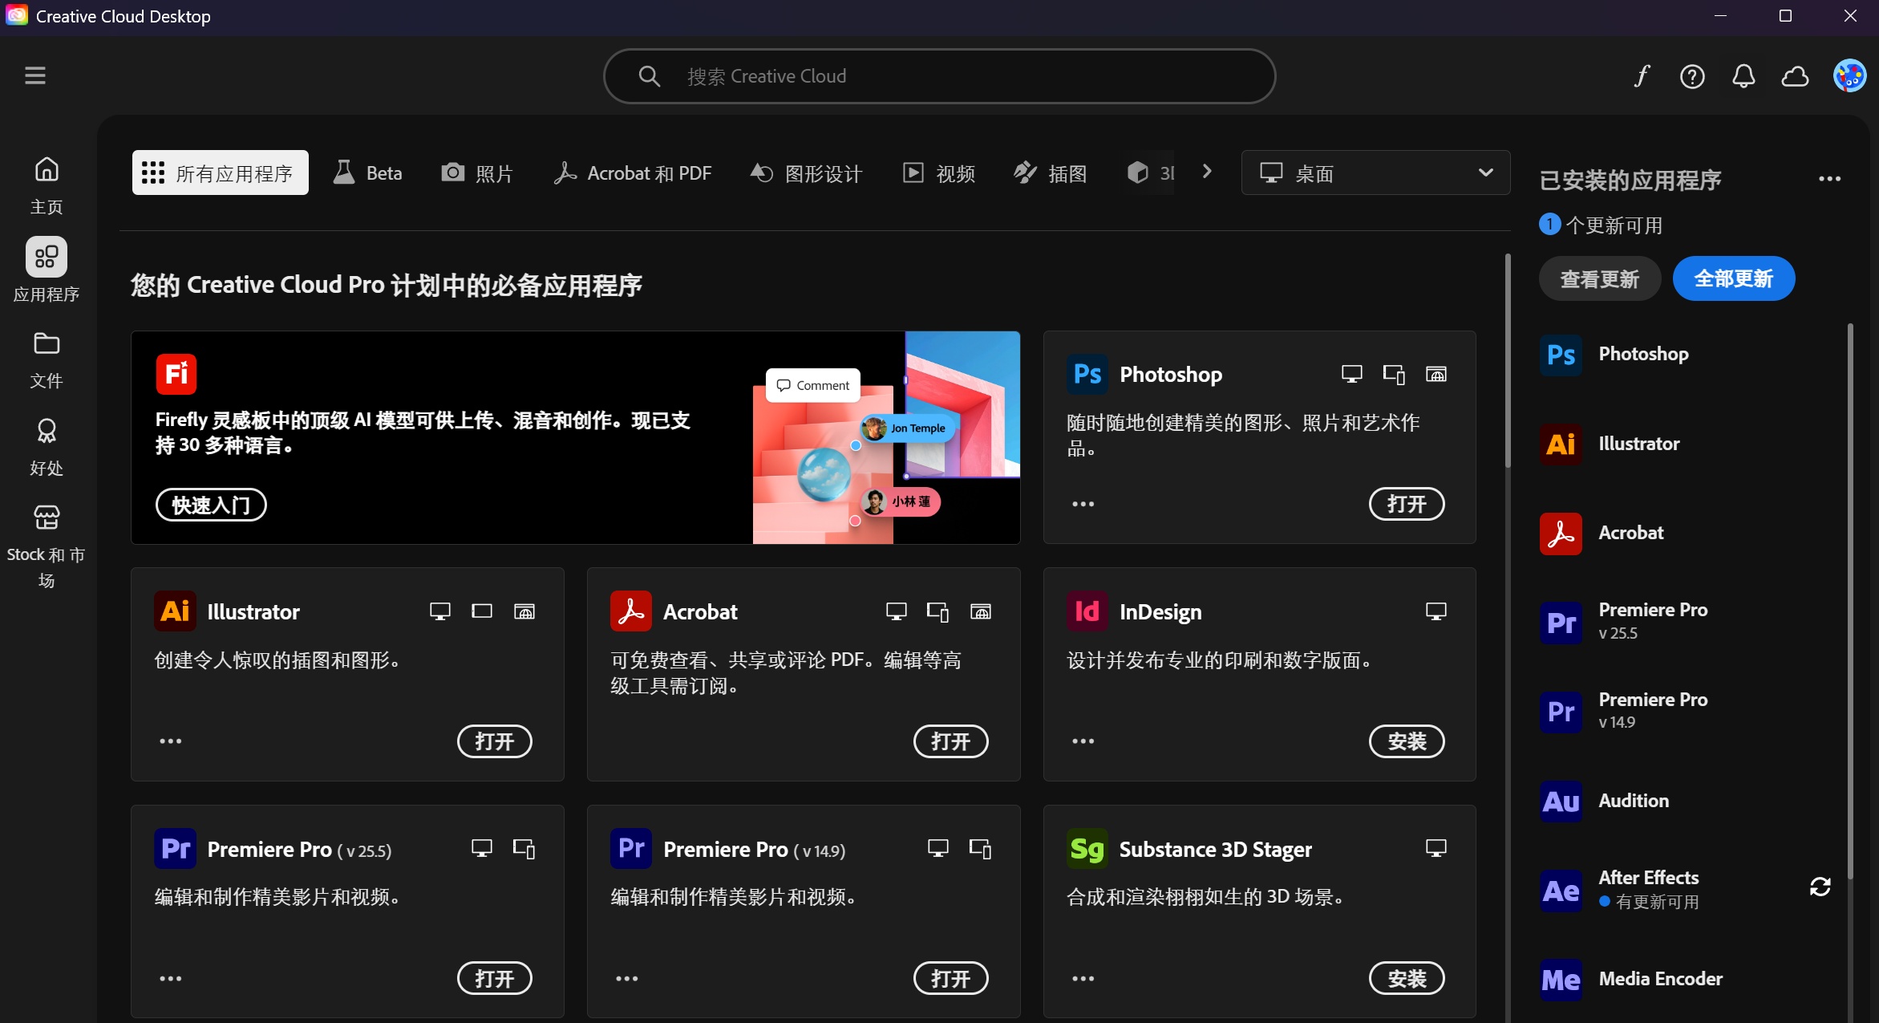This screenshot has height=1023, width=1879.
Task: Focus the 搜索 Creative Cloud search field
Action: [938, 76]
